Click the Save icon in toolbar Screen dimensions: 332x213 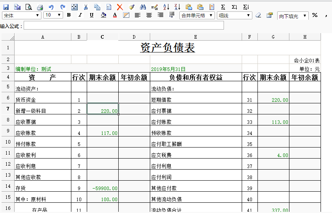(x=6, y=7)
